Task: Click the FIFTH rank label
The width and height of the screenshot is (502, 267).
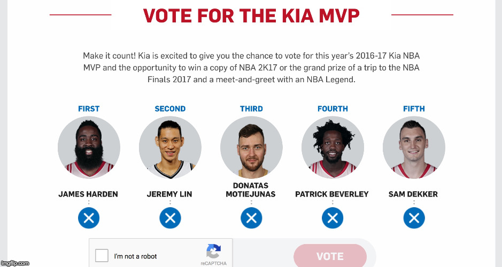Action: coord(414,109)
